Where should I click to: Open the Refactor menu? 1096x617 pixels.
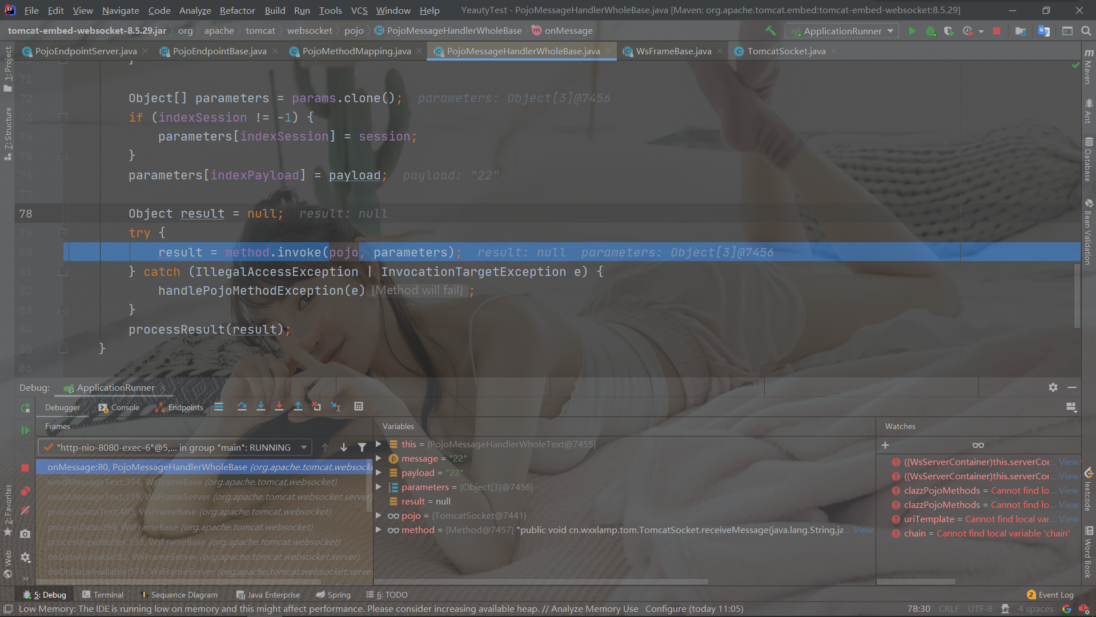pos(237,10)
